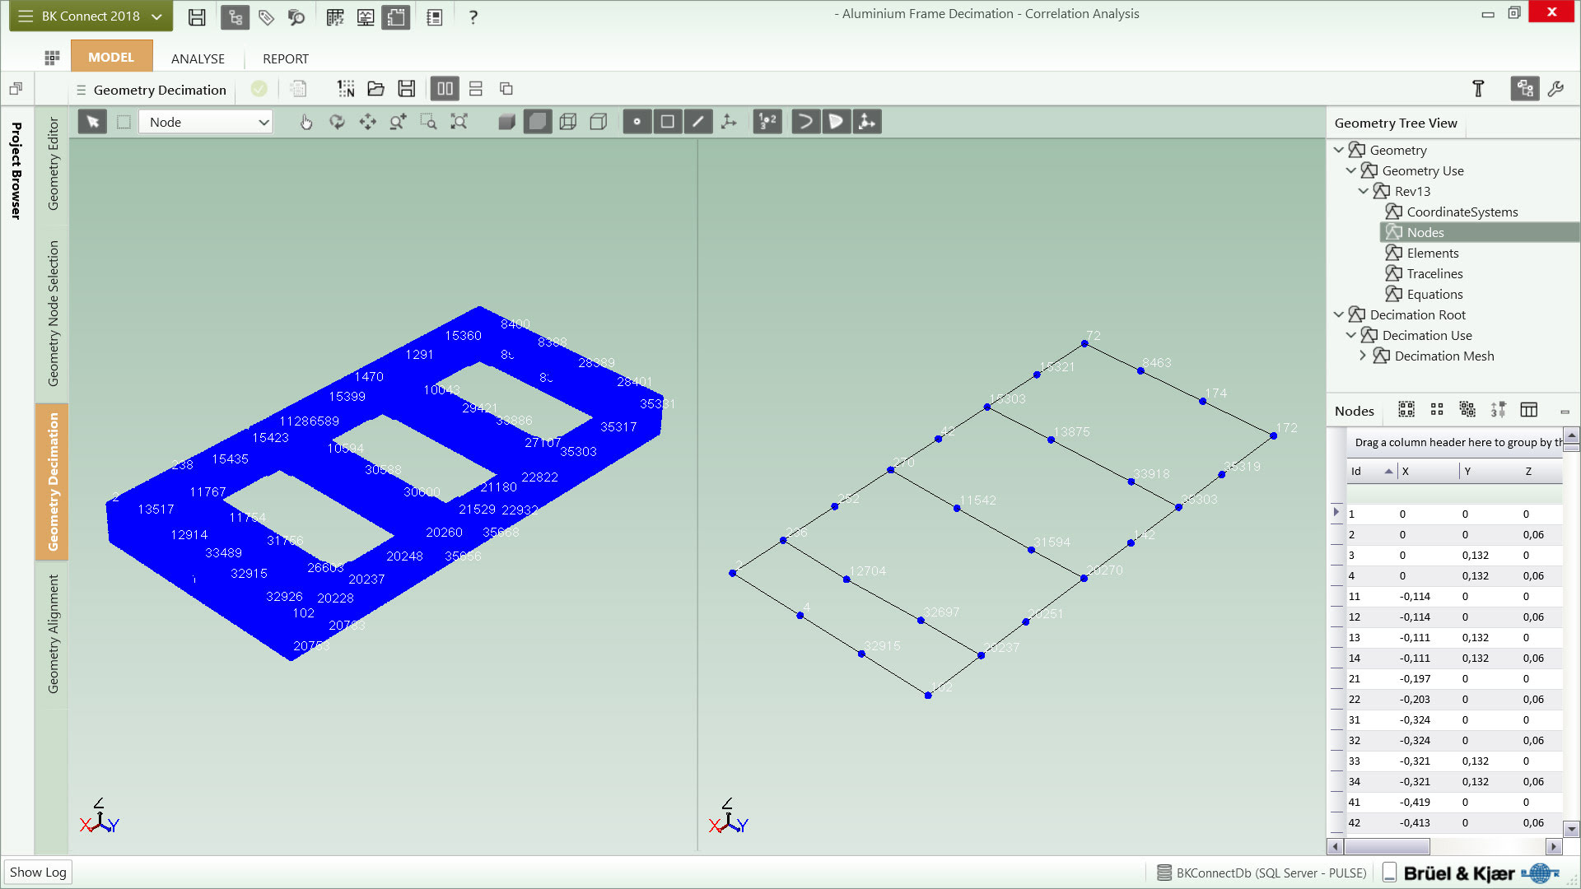This screenshot has width=1581, height=889.
Task: Toggle side-by-side split view layout
Action: point(445,89)
